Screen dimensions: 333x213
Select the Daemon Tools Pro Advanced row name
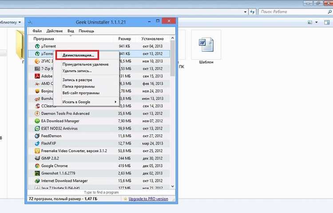(65, 114)
